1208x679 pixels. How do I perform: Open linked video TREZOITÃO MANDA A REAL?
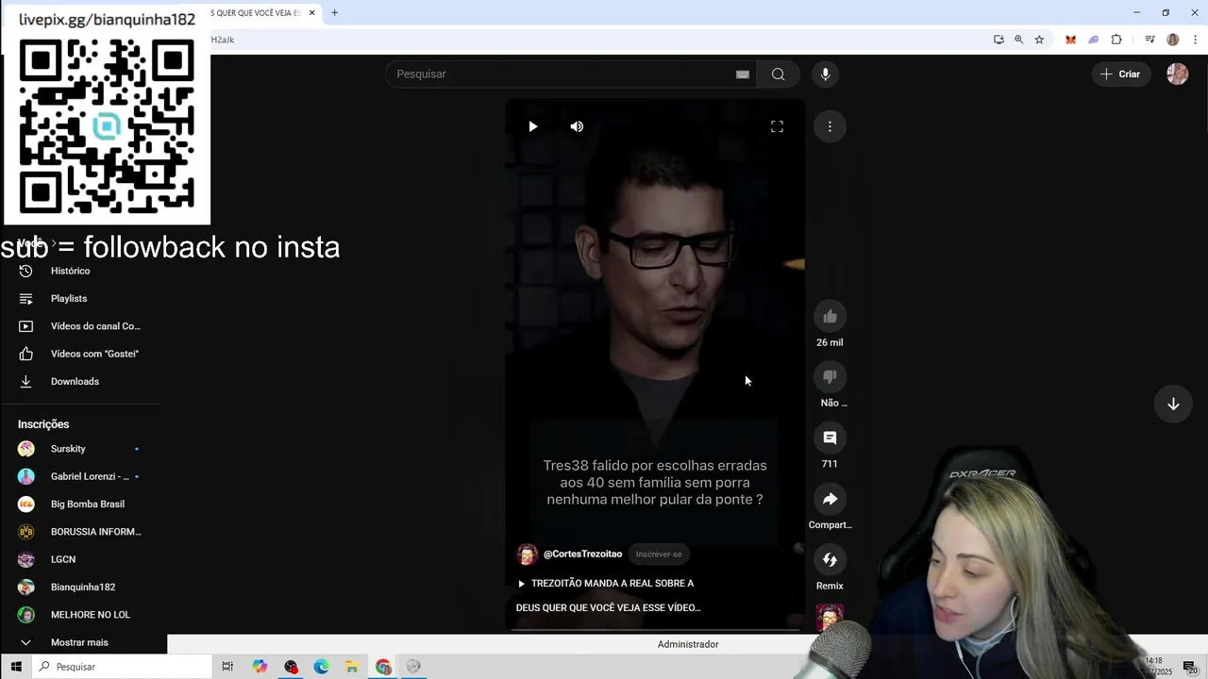pyautogui.click(x=605, y=583)
